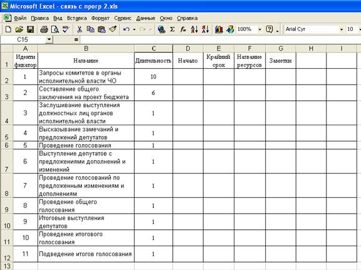Sort descending with the Z-A icon
The width and height of the screenshot is (361, 270).
coord(205,29)
